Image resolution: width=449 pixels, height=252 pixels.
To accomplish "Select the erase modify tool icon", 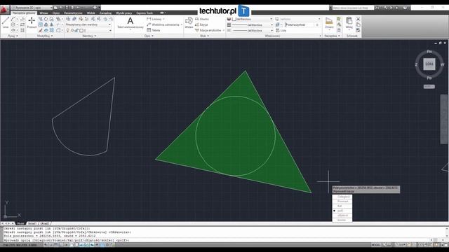I will tap(41, 30).
